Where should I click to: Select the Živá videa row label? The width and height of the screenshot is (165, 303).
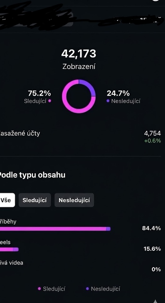pos(12,263)
